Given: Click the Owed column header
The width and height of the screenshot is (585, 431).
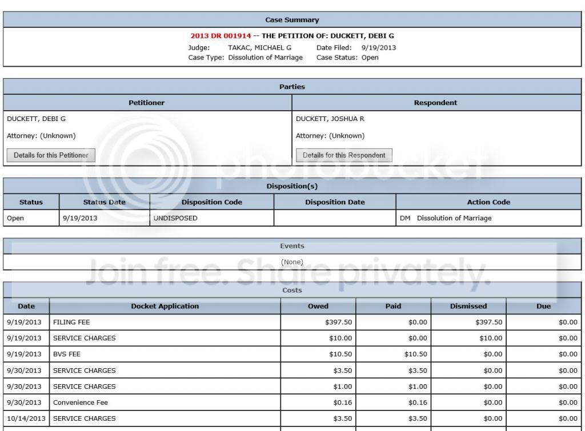Looking at the screenshot, I should pyautogui.click(x=318, y=306).
